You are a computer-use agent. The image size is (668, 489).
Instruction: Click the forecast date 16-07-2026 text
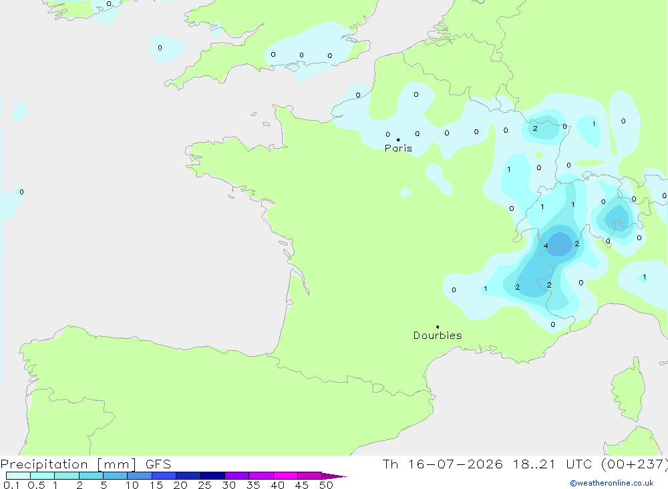pos(455,464)
